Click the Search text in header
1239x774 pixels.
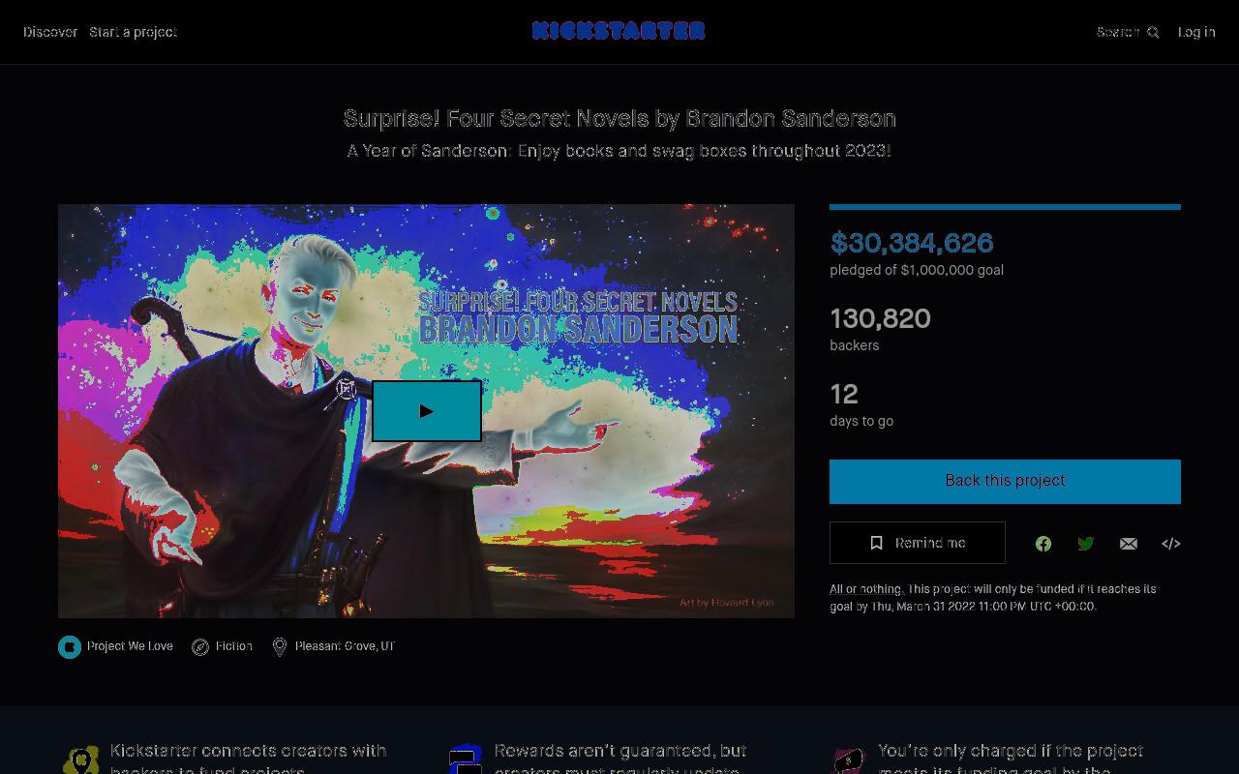pos(1118,32)
